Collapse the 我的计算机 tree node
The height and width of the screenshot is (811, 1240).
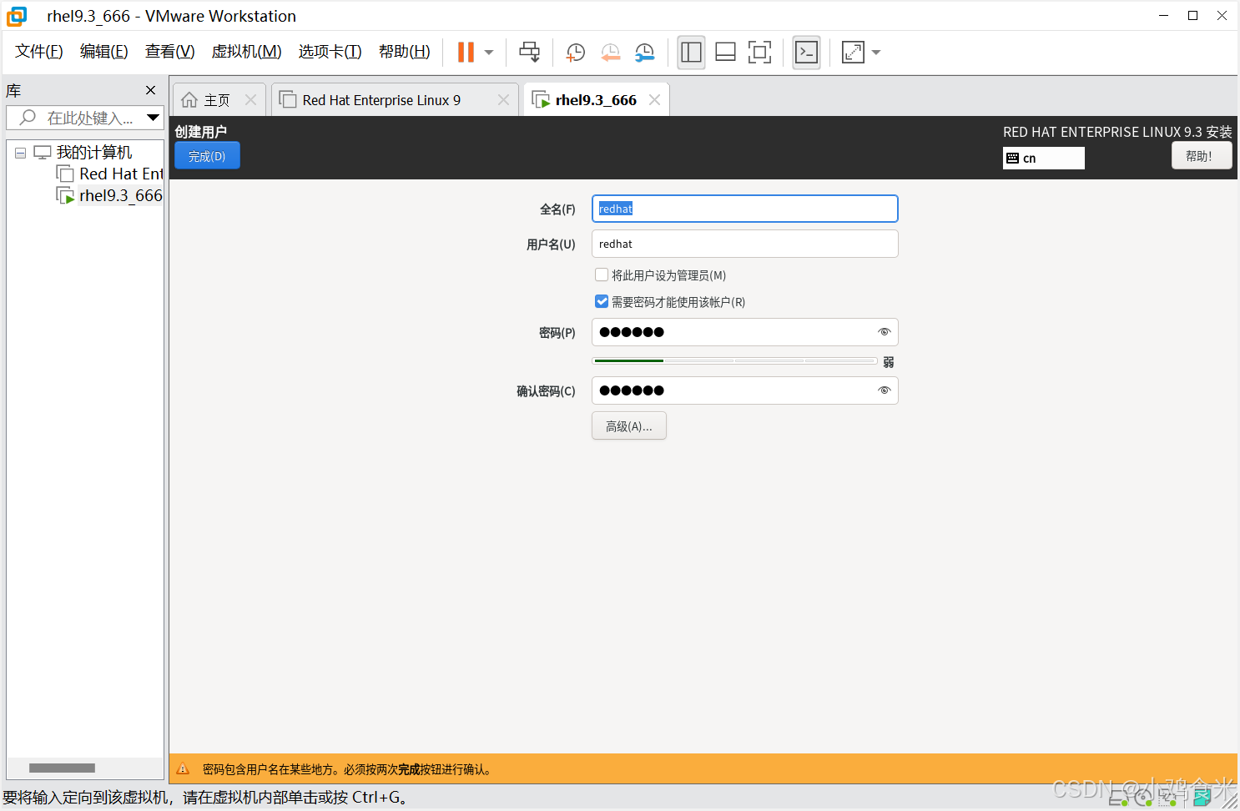21,153
